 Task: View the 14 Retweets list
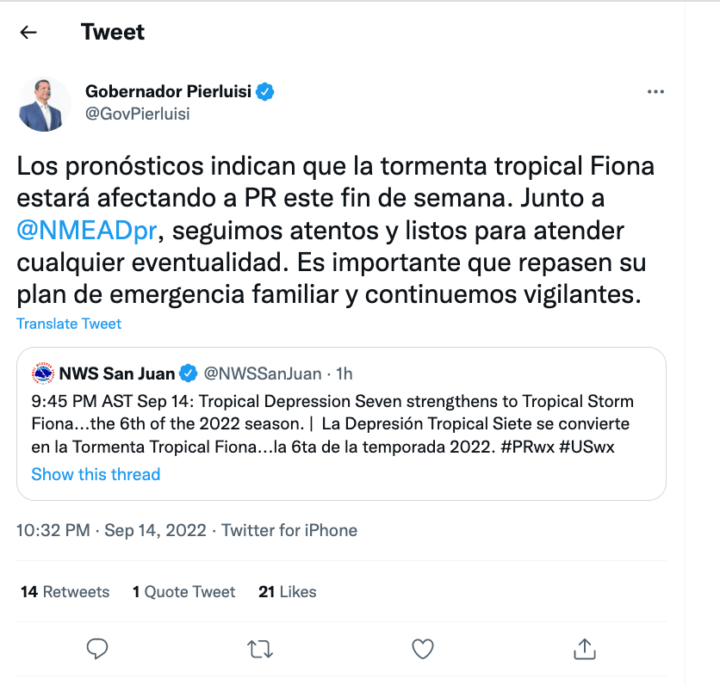pyautogui.click(x=65, y=592)
